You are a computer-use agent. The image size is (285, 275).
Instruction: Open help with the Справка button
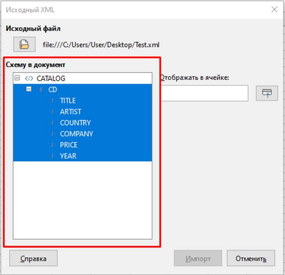pyautogui.click(x=33, y=258)
